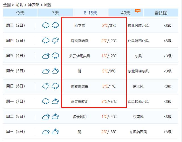Click 阴 description for 周六（5日）

80,71
